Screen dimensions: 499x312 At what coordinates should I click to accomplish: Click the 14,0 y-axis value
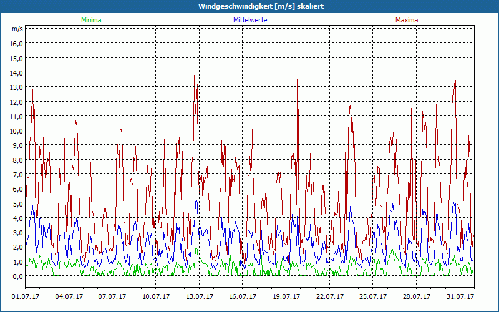tap(17, 73)
